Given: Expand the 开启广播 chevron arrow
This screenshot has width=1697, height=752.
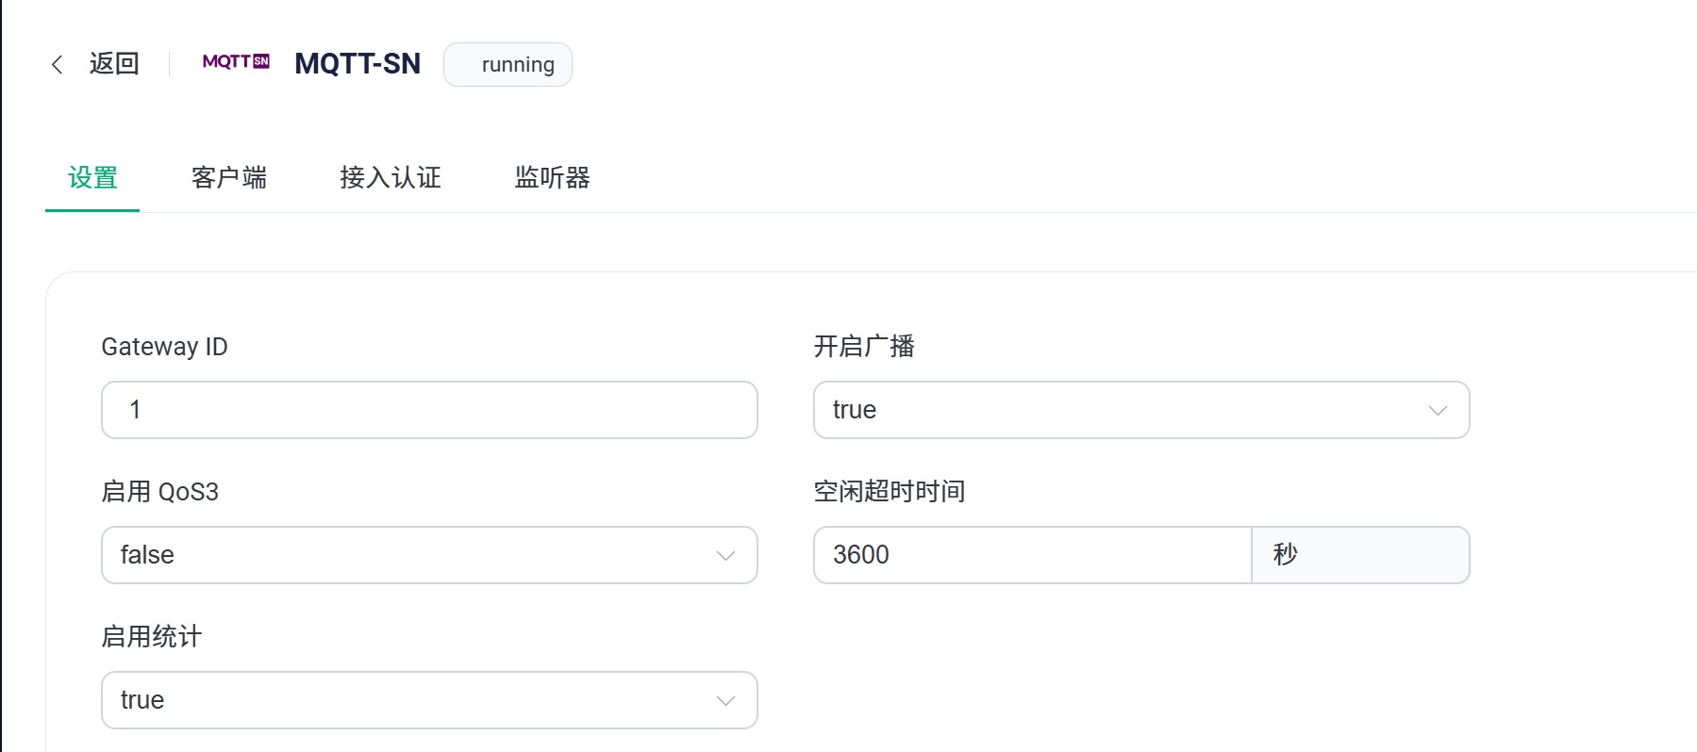Looking at the screenshot, I should pos(1438,410).
